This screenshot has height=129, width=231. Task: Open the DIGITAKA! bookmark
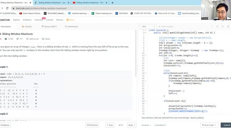tap(122, 13)
